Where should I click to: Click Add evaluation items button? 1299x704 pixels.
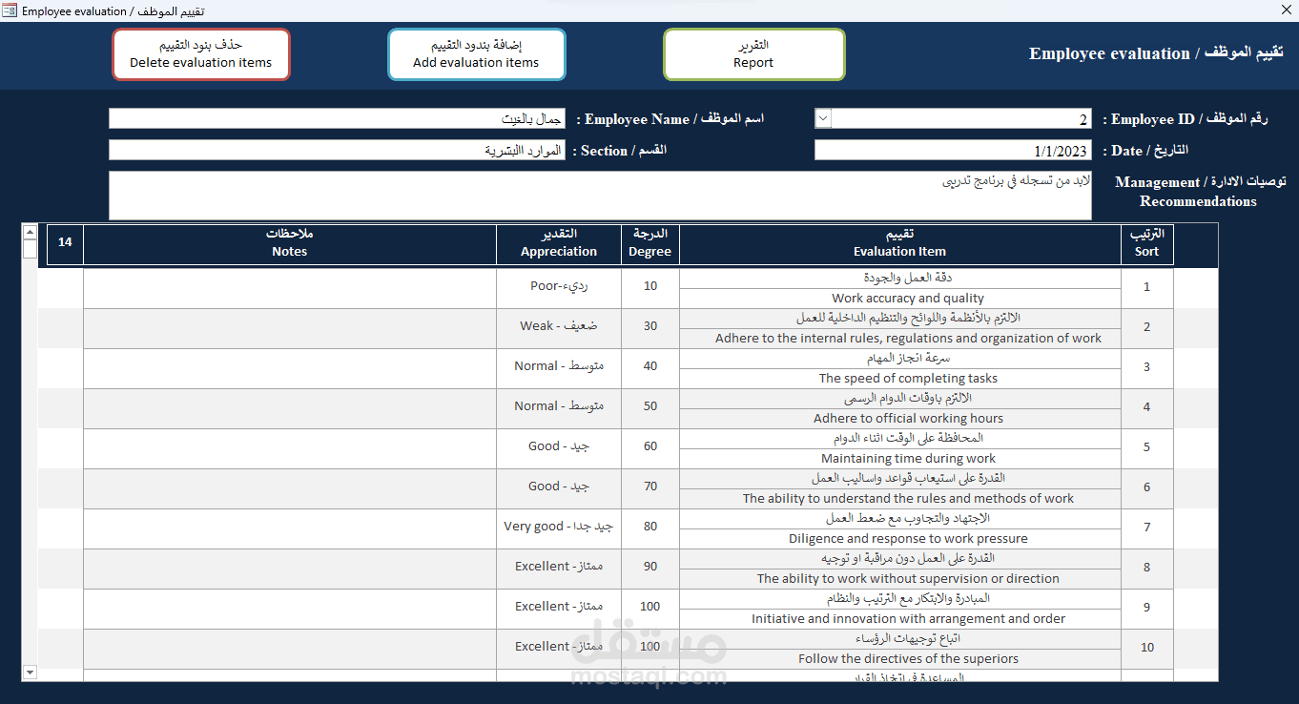(x=477, y=54)
